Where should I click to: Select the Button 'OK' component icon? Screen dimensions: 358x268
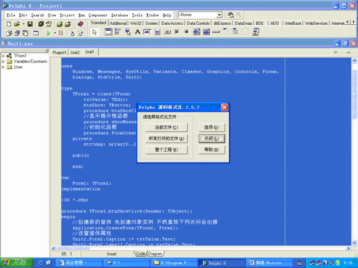point(167,32)
